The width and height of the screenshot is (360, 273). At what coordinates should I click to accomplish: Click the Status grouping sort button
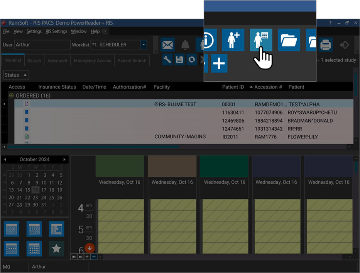click(x=16, y=75)
